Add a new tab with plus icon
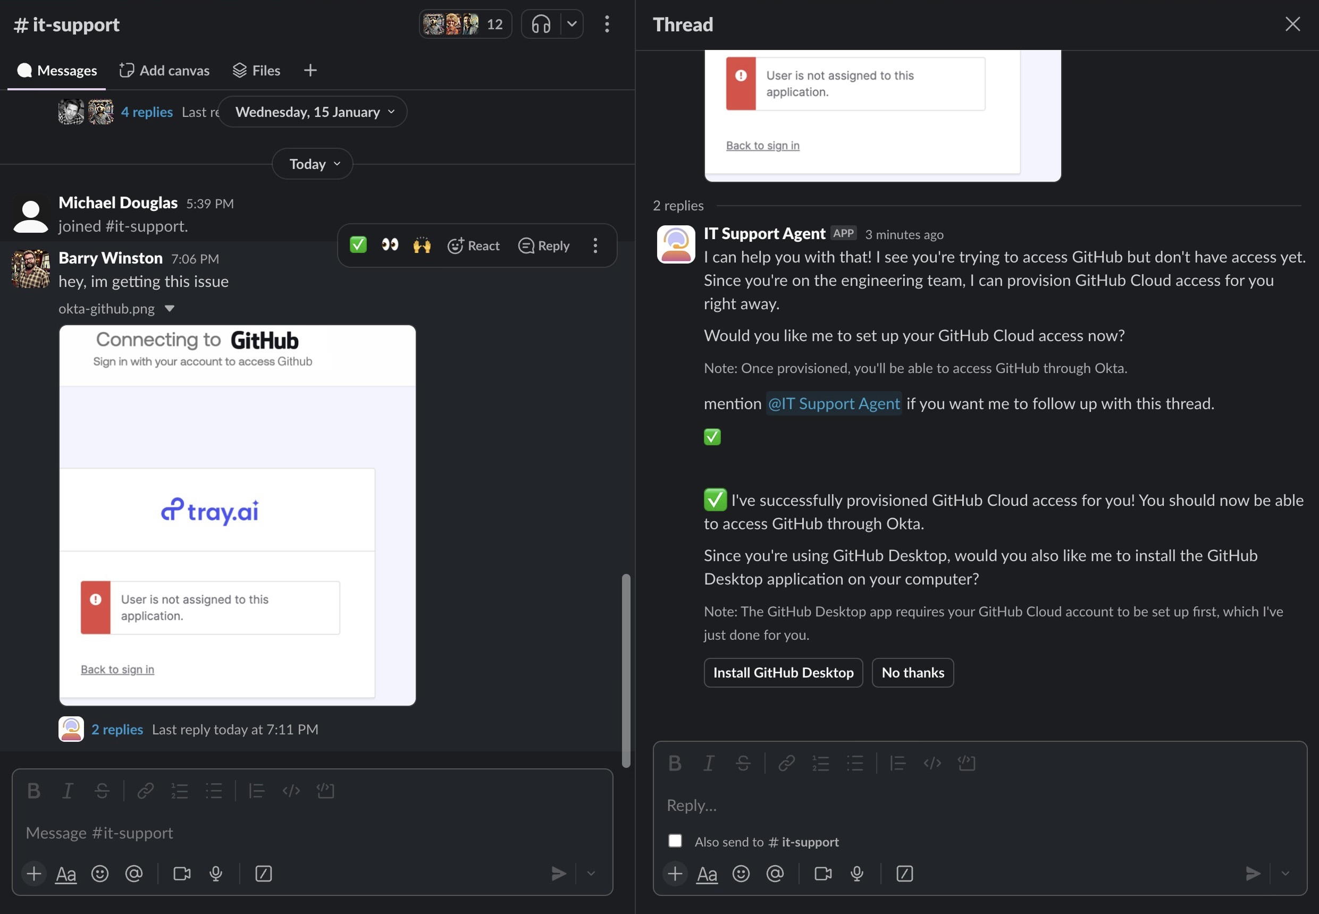 click(310, 71)
